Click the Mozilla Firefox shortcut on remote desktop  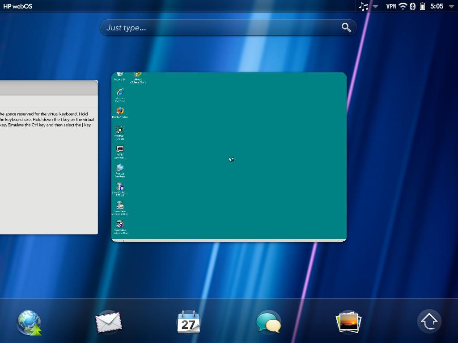(x=120, y=113)
